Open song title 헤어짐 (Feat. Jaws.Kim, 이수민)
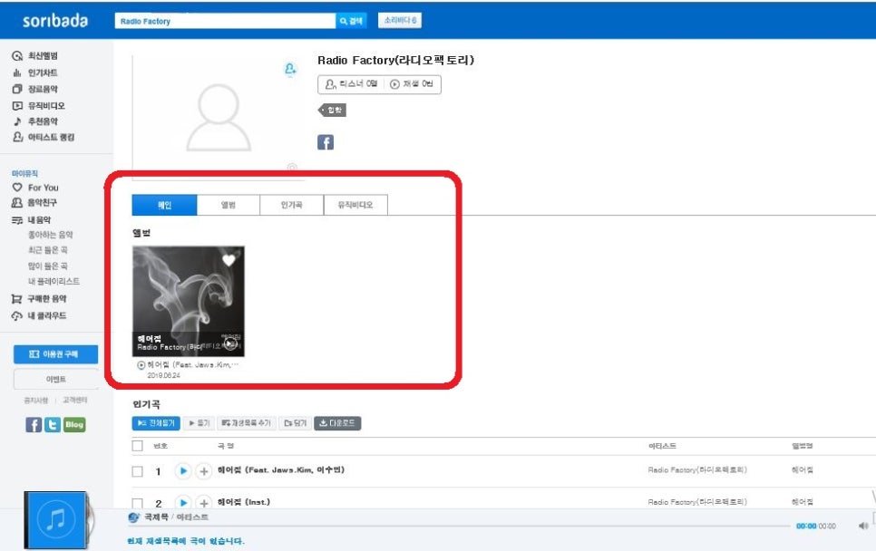Screen dimensions: 876x551 (x=281, y=470)
